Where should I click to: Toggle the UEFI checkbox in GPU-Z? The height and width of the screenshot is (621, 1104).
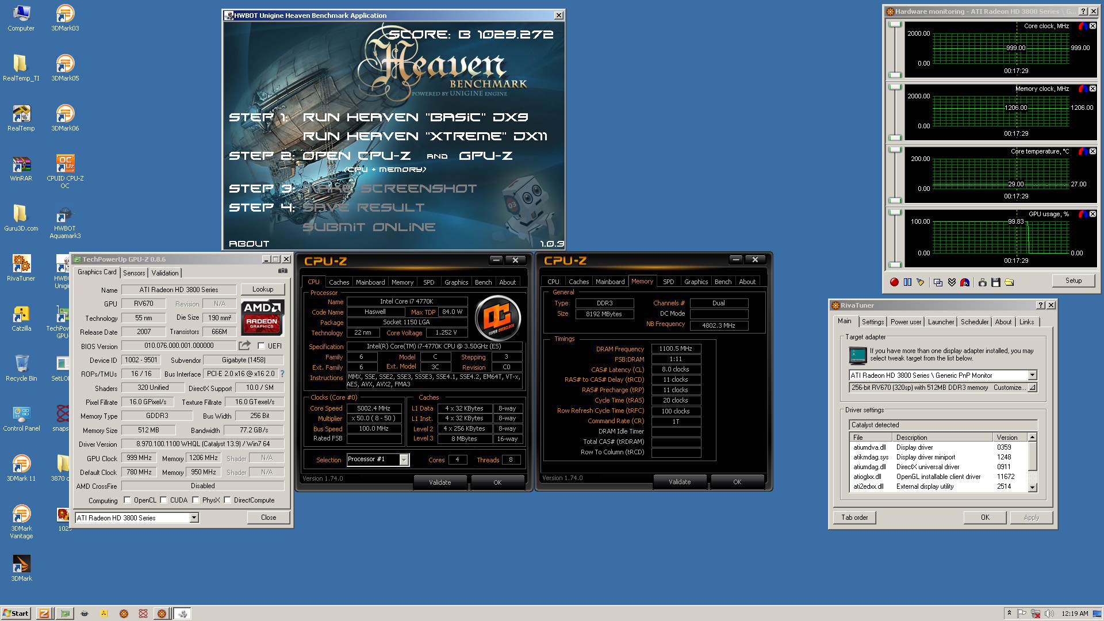261,346
